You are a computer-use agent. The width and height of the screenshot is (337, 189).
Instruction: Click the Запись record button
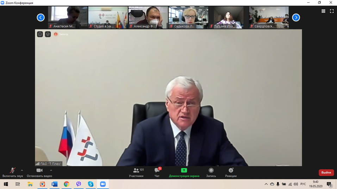[x=211, y=172]
